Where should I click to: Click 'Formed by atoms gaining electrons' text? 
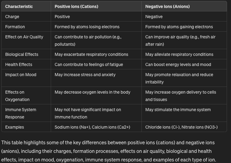tap(179, 27)
